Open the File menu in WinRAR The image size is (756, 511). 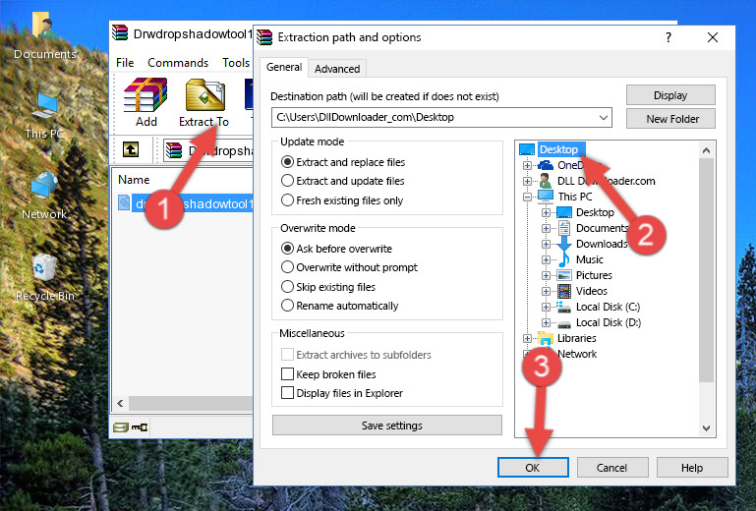[x=125, y=63]
